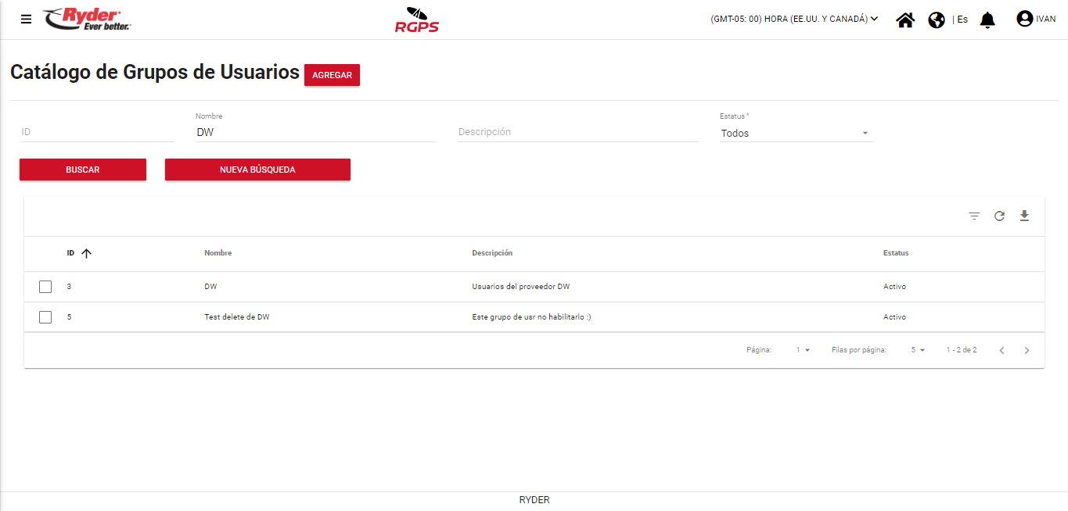
Task: Open the notifications bell
Action: [987, 20]
